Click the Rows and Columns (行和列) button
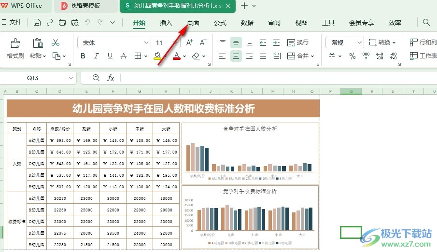 point(423,42)
